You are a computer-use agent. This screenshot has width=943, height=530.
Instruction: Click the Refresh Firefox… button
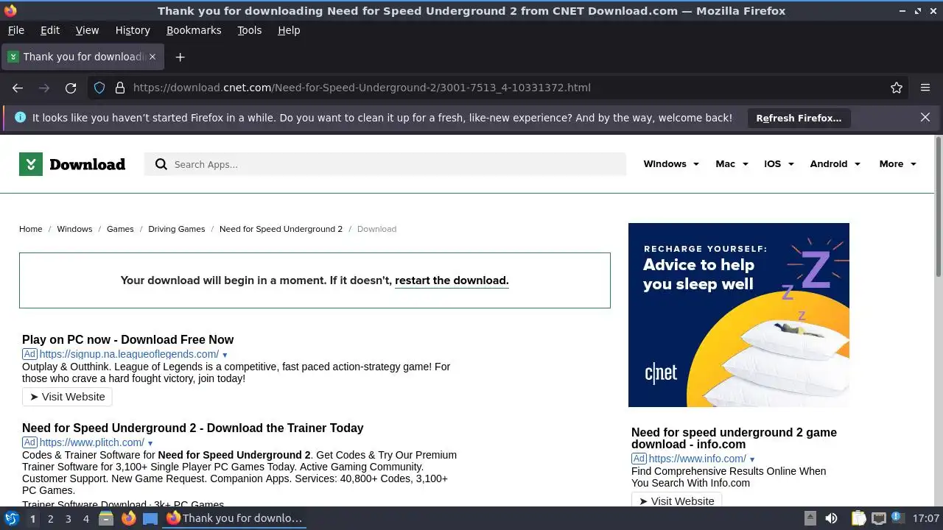[799, 118]
